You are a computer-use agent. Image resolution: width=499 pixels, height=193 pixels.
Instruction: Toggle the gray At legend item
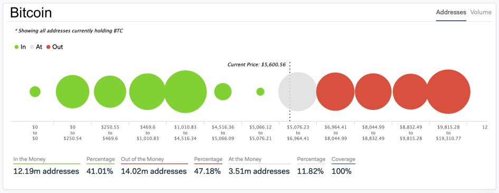[x=36, y=47]
